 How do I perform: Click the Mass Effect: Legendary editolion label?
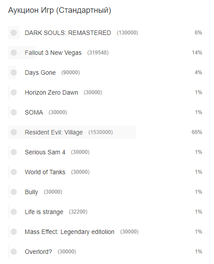(69, 232)
